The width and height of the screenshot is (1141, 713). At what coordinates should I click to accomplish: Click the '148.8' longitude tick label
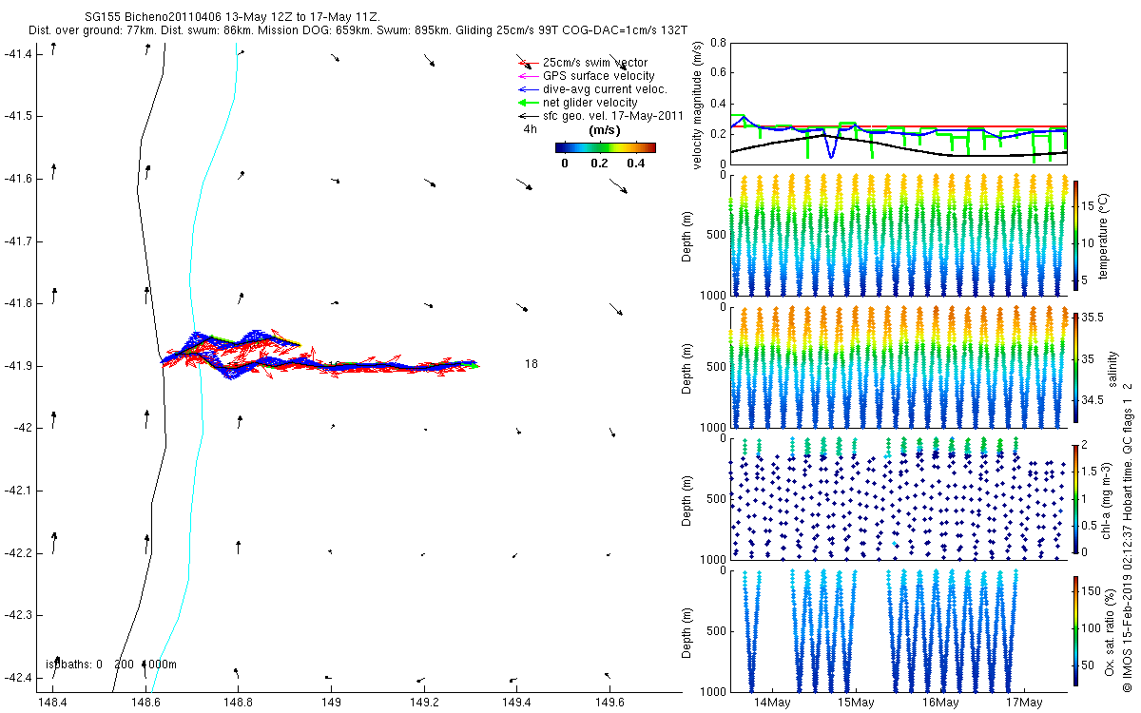coord(238,703)
